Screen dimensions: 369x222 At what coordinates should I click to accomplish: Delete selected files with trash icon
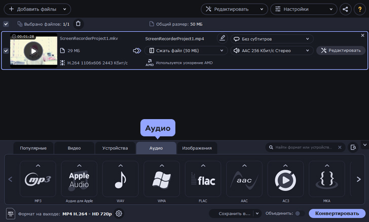pos(78,24)
